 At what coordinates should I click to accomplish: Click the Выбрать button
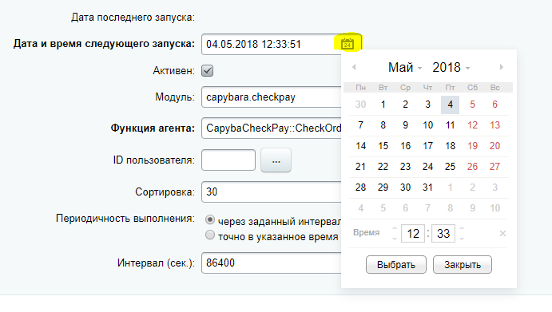(396, 264)
